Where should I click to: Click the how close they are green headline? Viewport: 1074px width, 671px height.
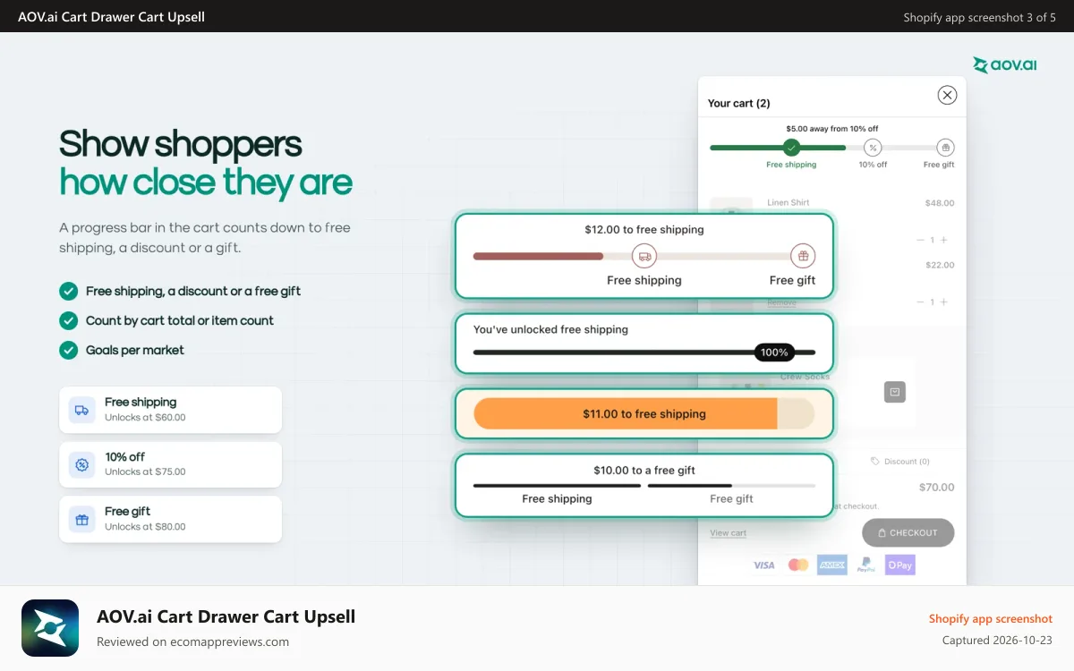click(x=206, y=183)
